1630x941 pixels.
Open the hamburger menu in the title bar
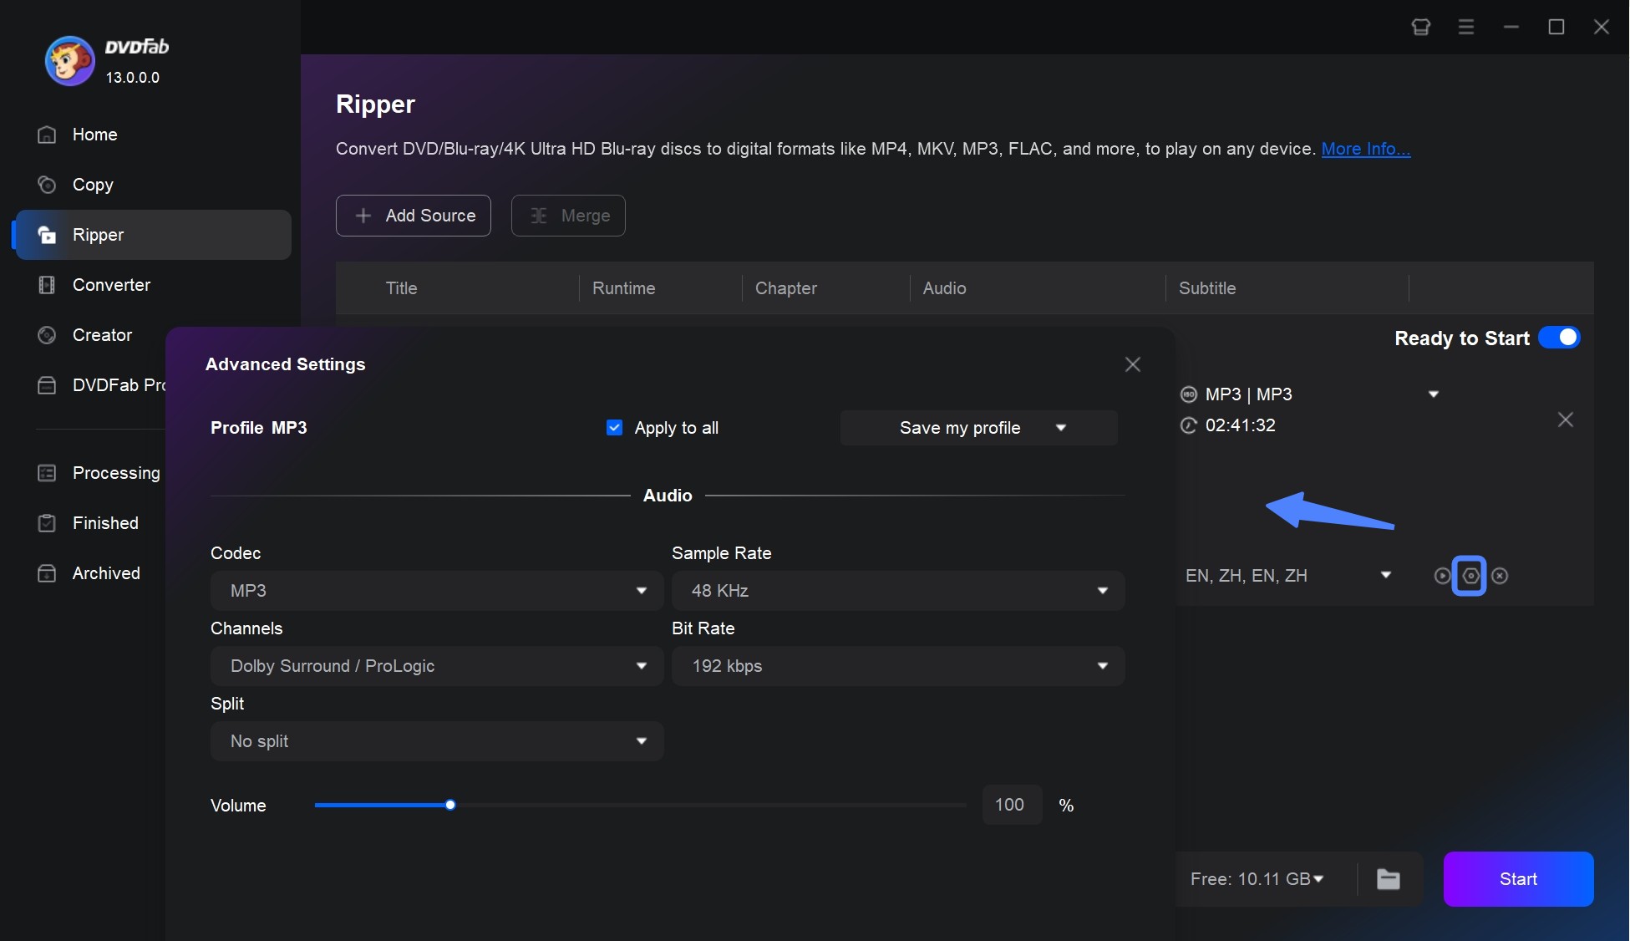pyautogui.click(x=1465, y=27)
